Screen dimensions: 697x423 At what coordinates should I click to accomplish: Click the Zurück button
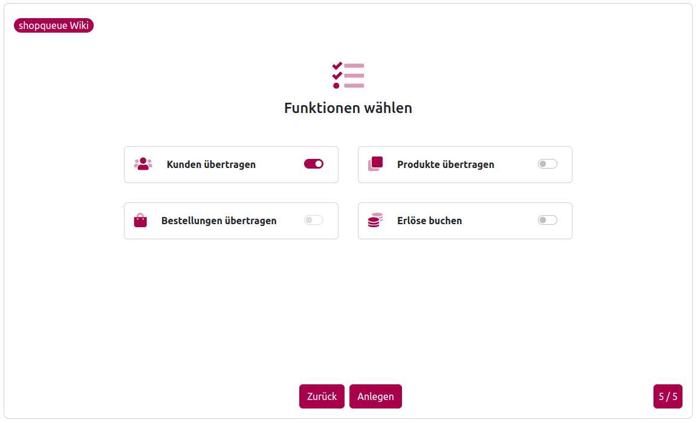[322, 396]
